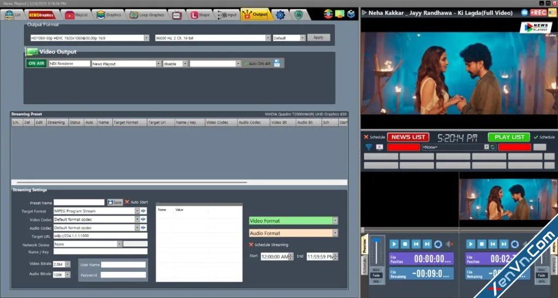Image resolution: width=558 pixels, height=298 pixels.
Task: Play the right program player
Action: pyautogui.click(x=470, y=244)
